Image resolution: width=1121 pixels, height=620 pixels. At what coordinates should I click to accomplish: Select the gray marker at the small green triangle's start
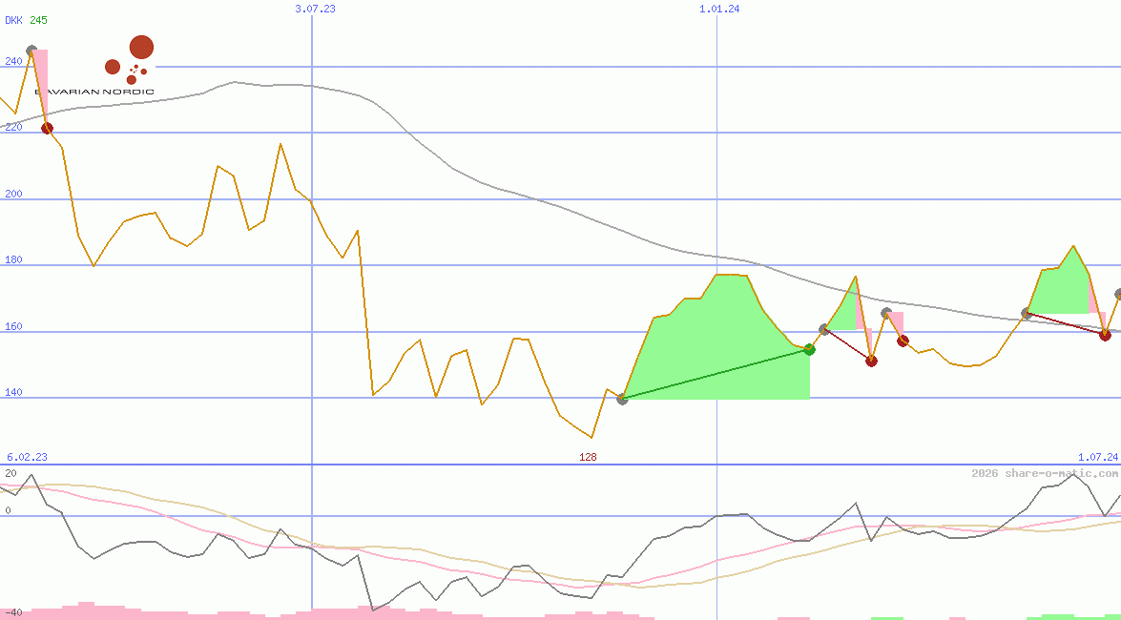point(824,329)
